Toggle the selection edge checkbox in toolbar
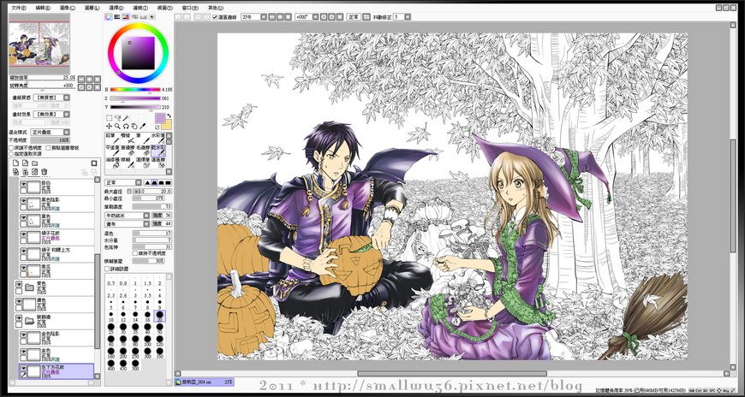 pyautogui.click(x=215, y=16)
